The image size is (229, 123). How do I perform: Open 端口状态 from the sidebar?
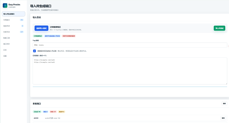(13, 44)
